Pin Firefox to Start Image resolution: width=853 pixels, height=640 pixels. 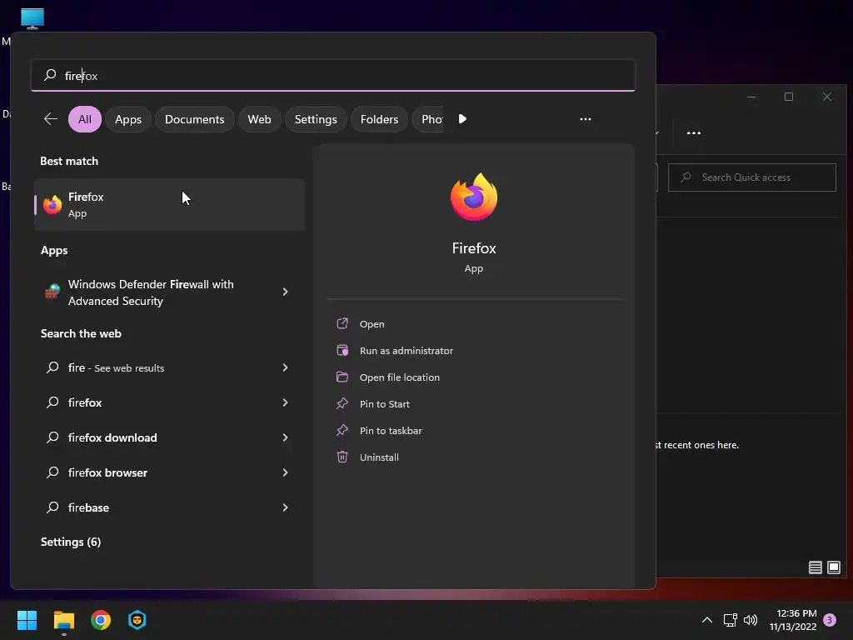[384, 404]
